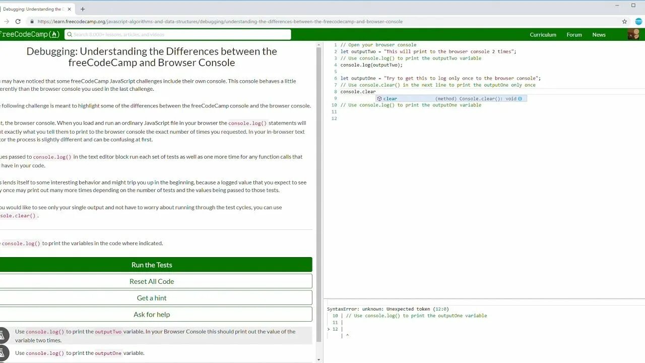Click comment '// Open your browser console'
This screenshot has height=363, width=645.
[x=378, y=45]
